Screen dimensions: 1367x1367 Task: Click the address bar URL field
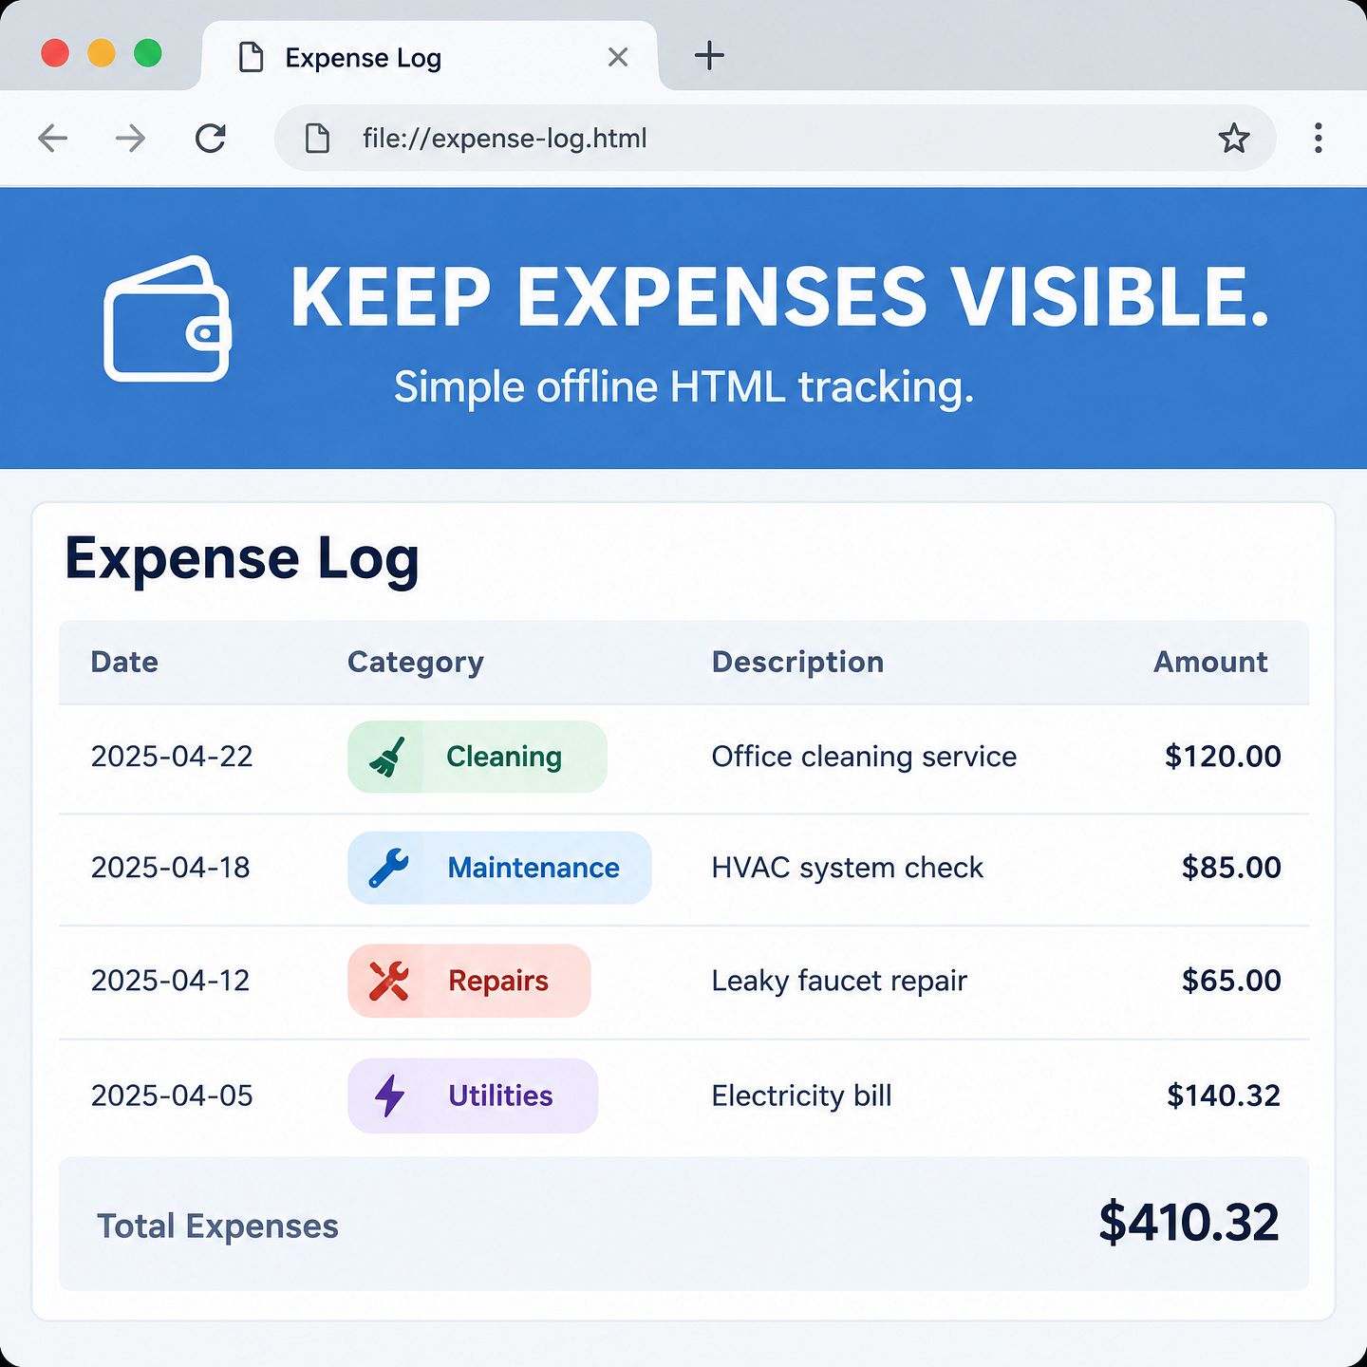point(775,139)
